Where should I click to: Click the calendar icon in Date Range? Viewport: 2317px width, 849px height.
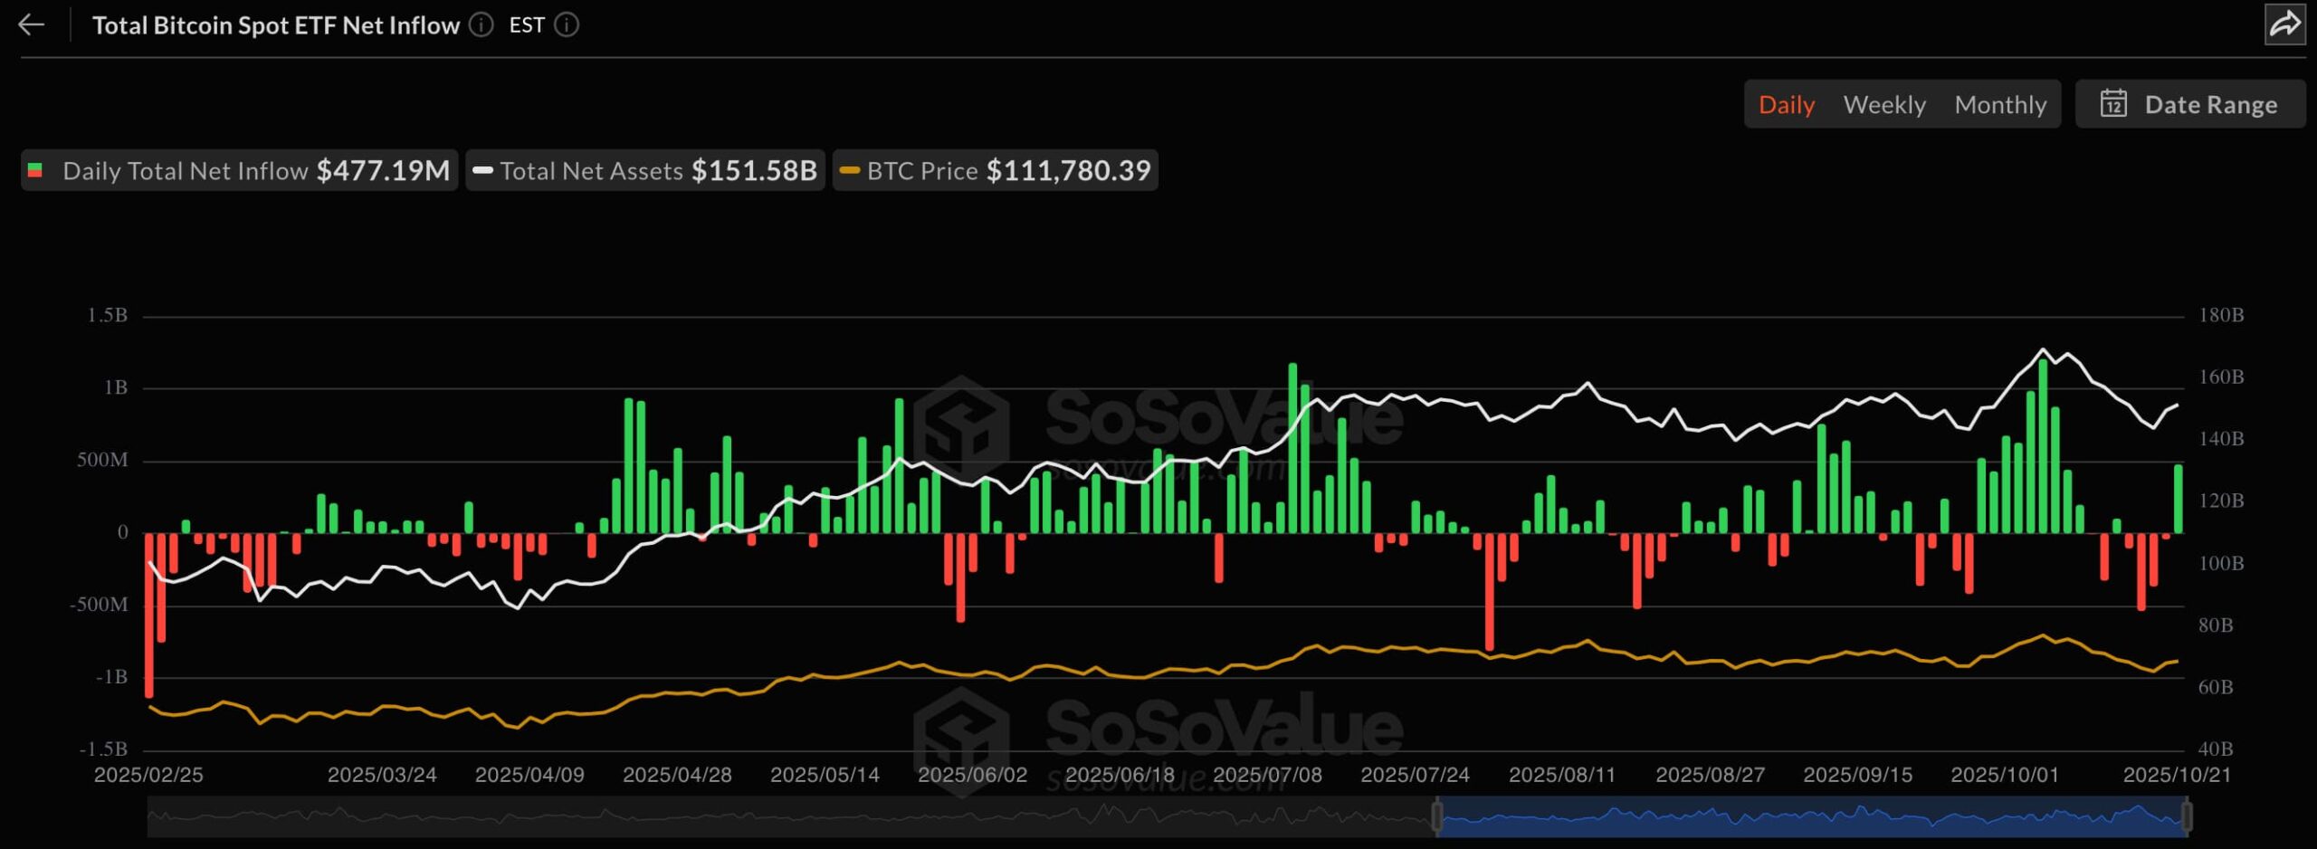(2112, 103)
